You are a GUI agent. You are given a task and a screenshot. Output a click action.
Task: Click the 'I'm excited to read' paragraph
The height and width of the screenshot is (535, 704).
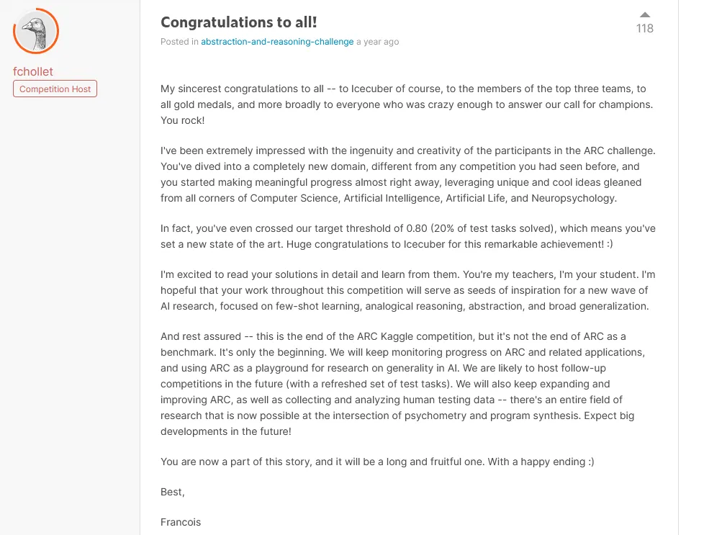[408, 290]
